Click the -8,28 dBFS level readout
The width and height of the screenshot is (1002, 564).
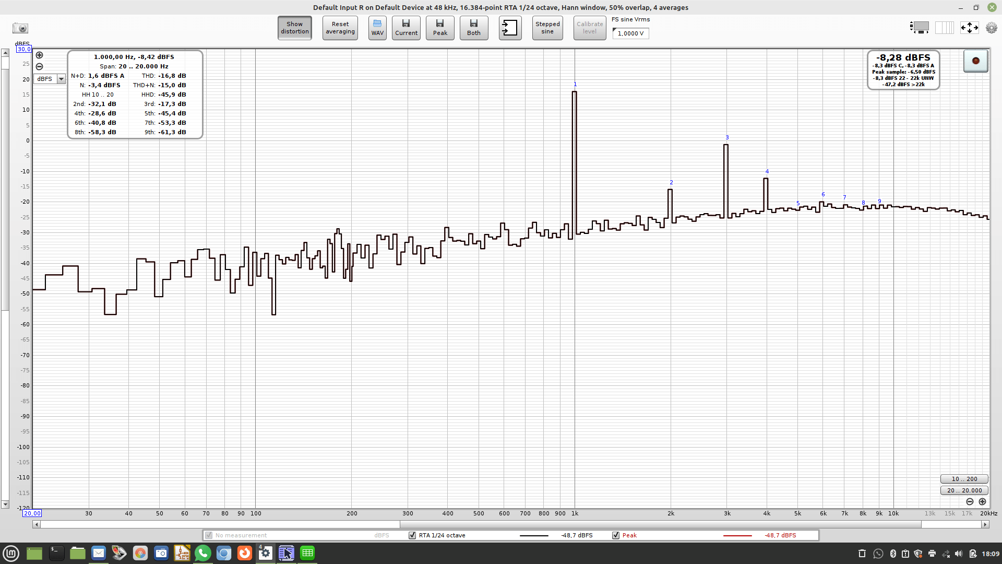(903, 57)
